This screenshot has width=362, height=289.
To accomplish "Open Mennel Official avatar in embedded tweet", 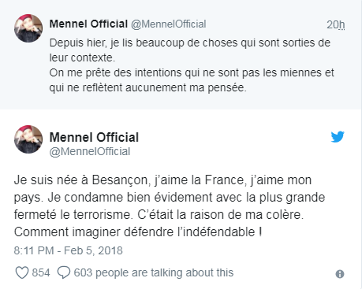I will [28, 139].
